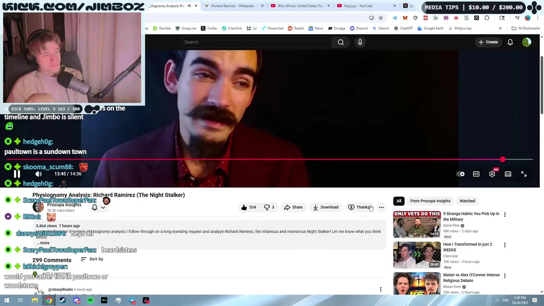This screenshot has height=306, width=544.
Task: Expand the channel notification bell dropdown
Action: tap(99, 207)
